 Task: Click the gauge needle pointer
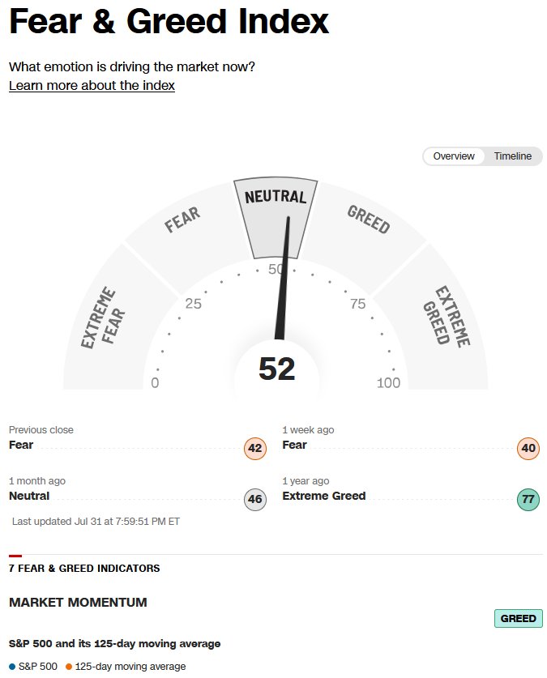(x=284, y=278)
